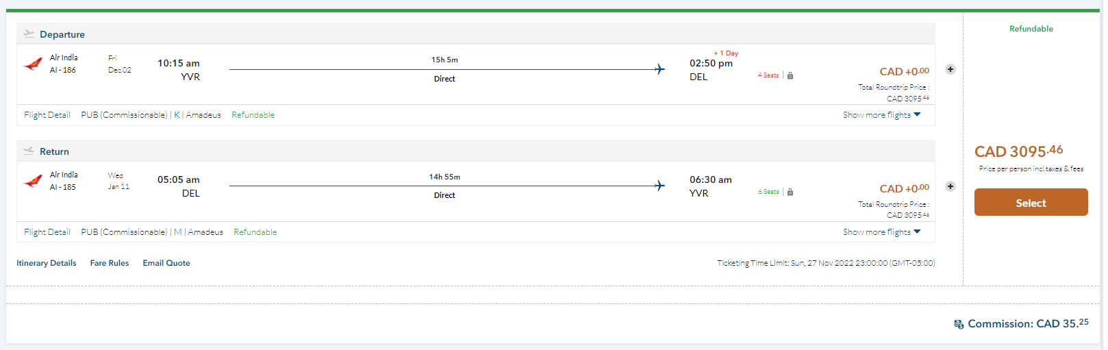
Task: Click Refundable label under departure flight
Action: pos(253,115)
